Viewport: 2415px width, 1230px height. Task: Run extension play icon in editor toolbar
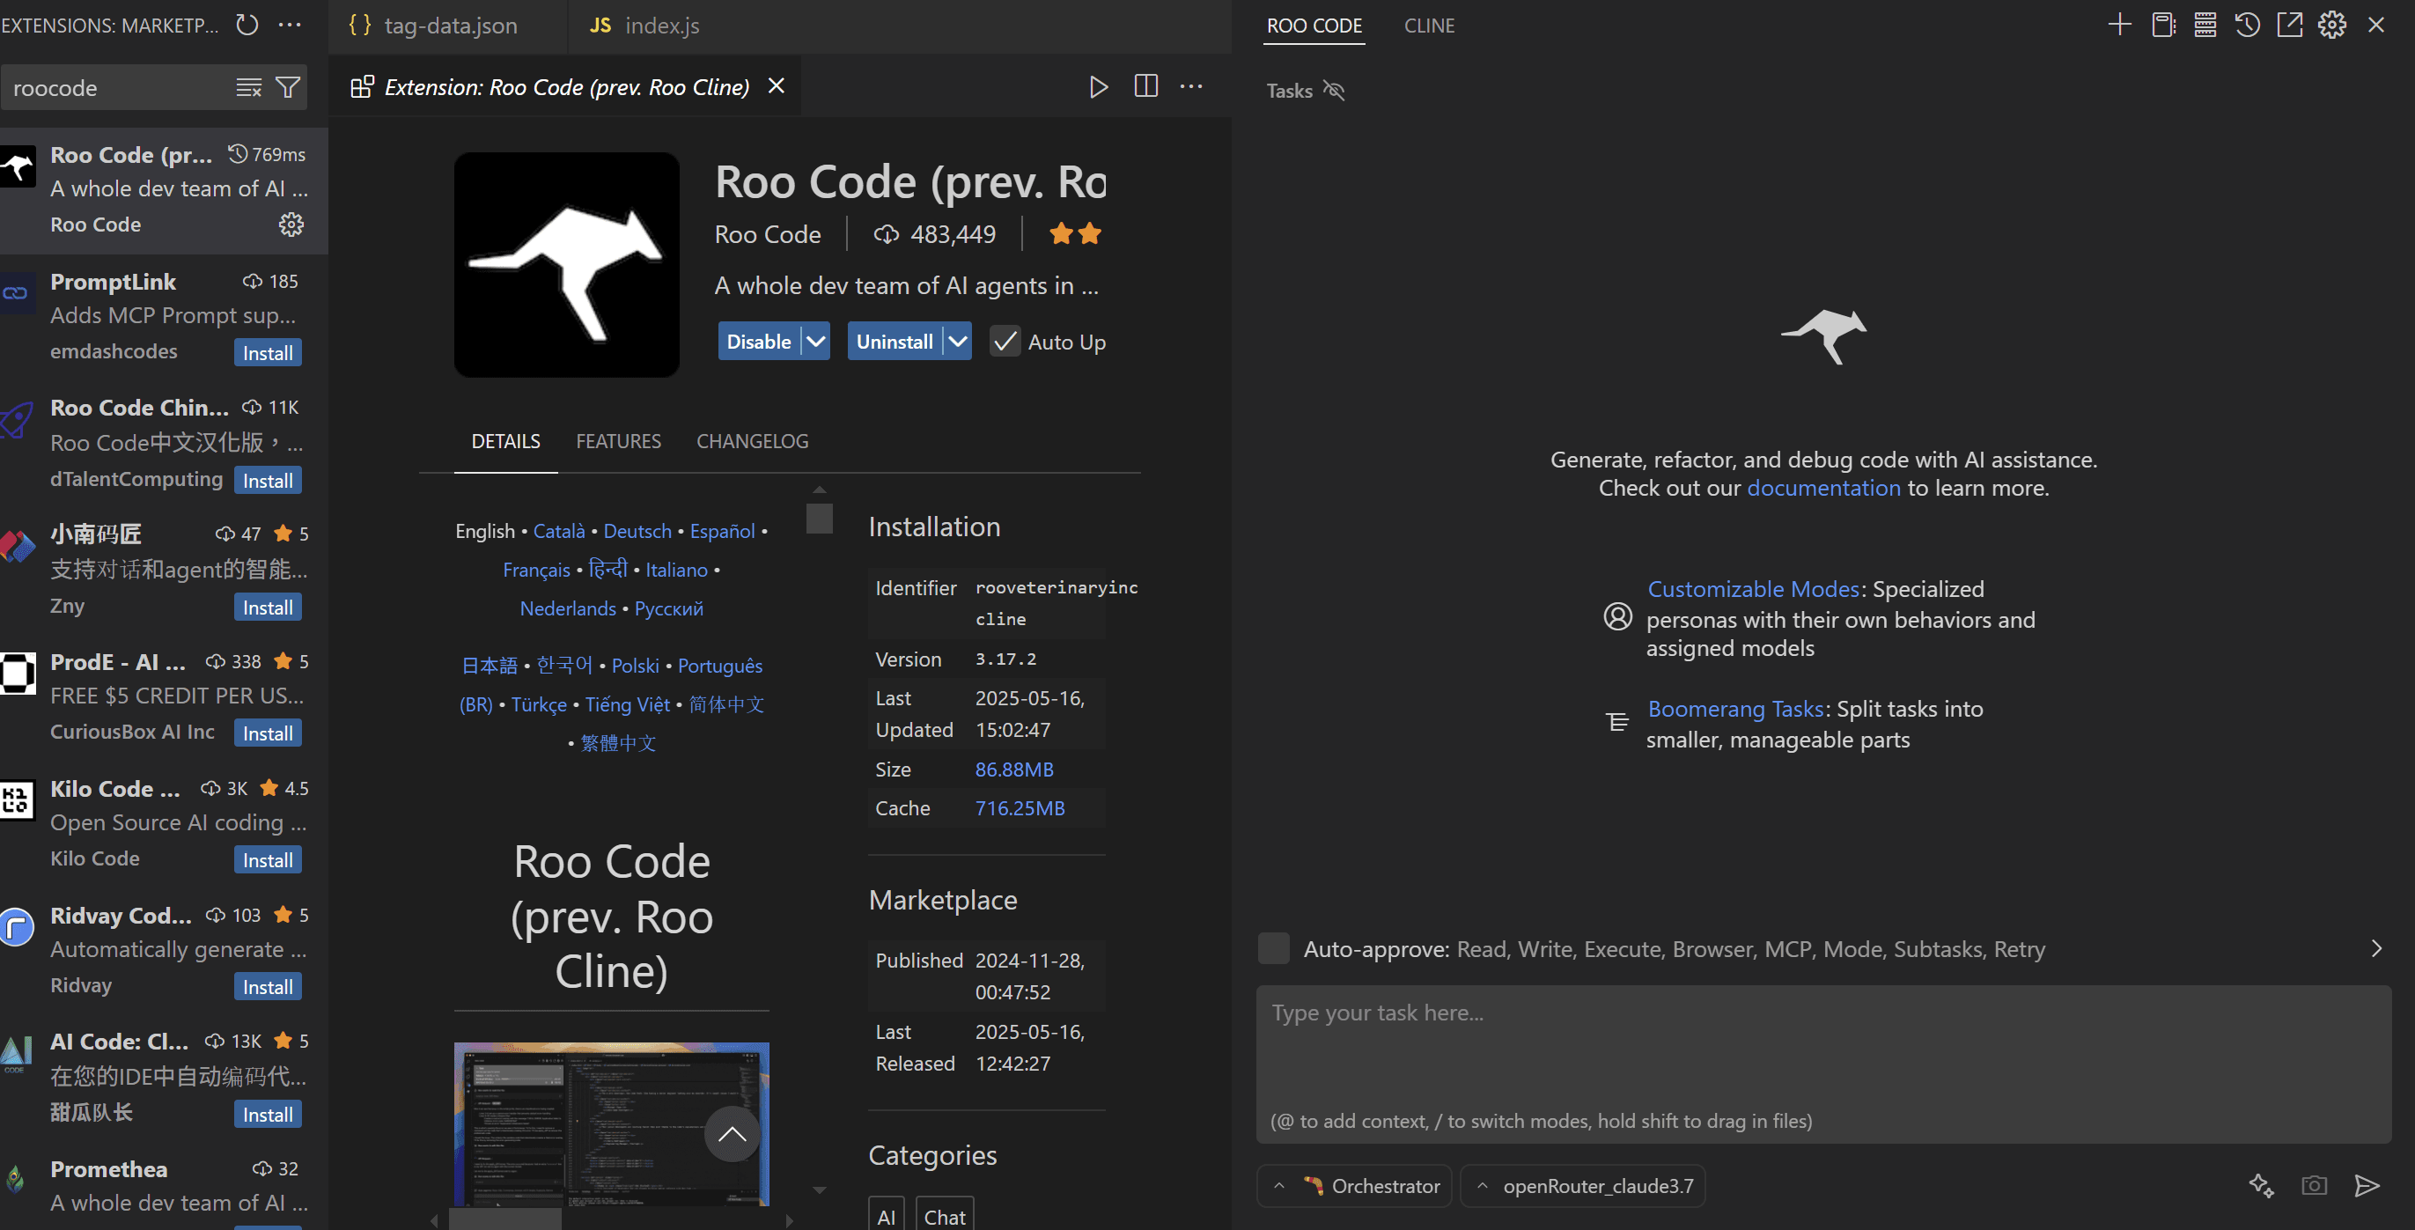(x=1099, y=86)
